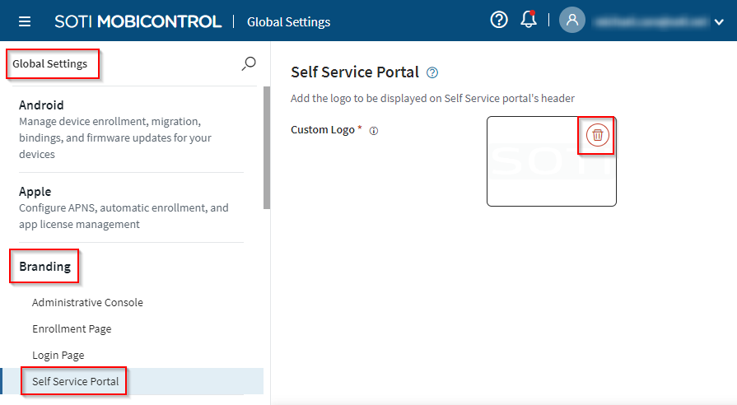Search global settings with magnifier icon
The image size is (737, 405).
[249, 63]
